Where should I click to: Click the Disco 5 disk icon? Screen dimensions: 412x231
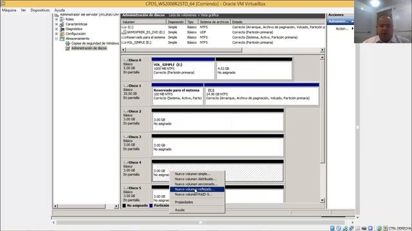click(126, 188)
